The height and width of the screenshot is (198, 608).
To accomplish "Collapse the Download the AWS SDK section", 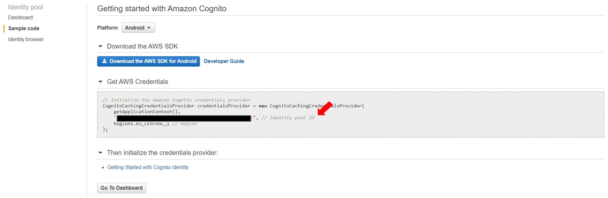I will point(100,47).
